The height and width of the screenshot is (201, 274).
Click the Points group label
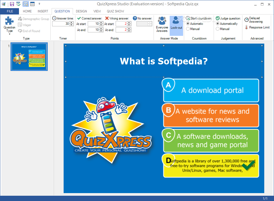click(115, 38)
